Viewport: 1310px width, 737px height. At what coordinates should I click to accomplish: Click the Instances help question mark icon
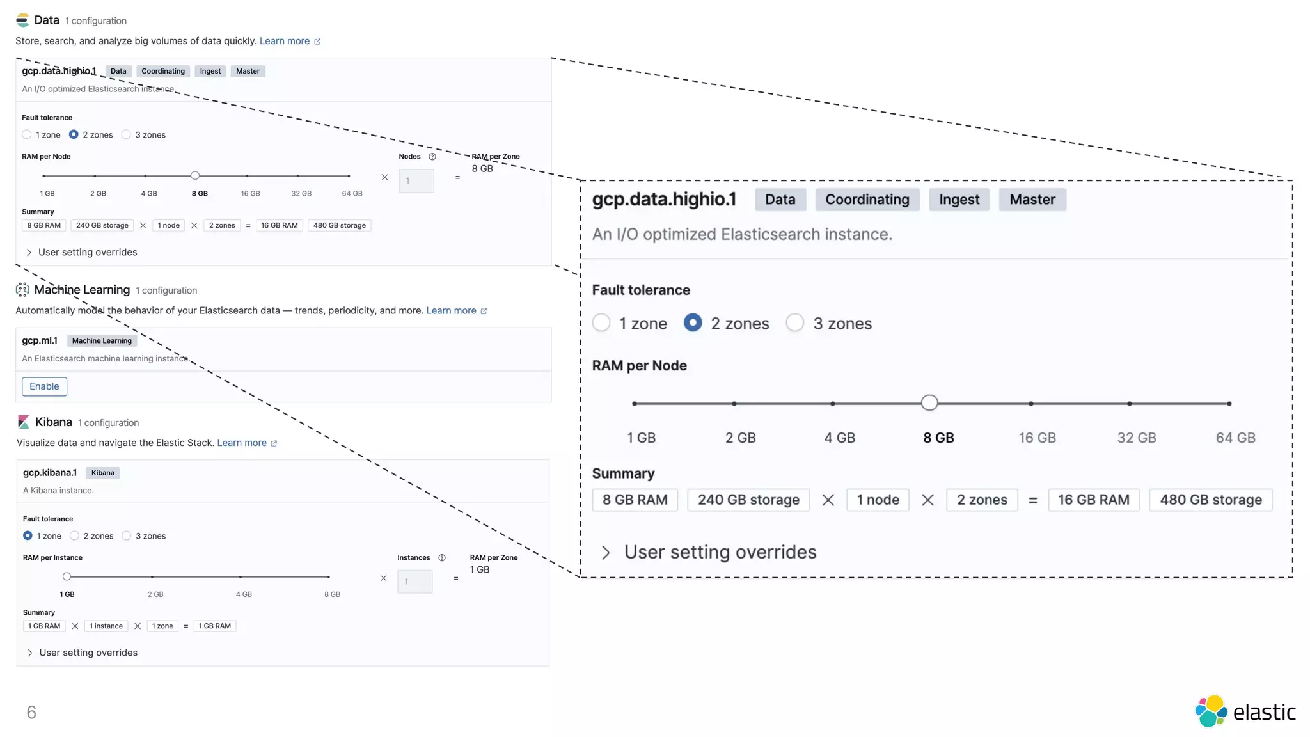coord(442,558)
